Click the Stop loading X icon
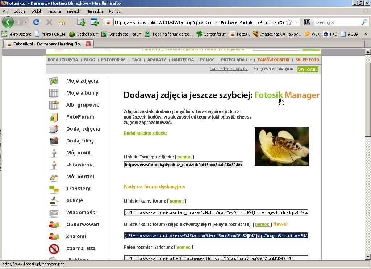This screenshot has width=371, height=269. point(49,22)
